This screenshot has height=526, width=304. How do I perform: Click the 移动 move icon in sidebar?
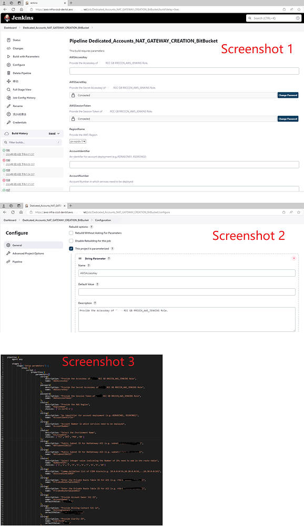(8, 81)
